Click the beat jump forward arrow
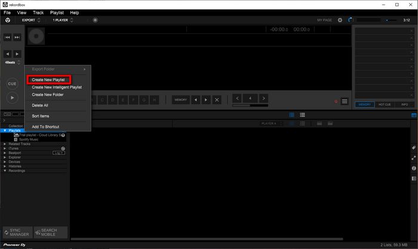 [17, 54]
